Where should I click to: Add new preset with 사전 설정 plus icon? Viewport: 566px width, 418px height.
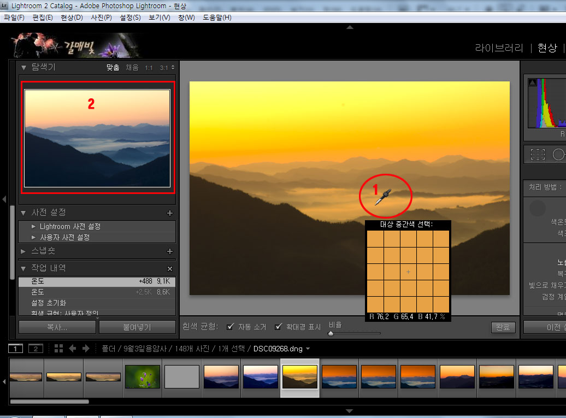coord(169,213)
